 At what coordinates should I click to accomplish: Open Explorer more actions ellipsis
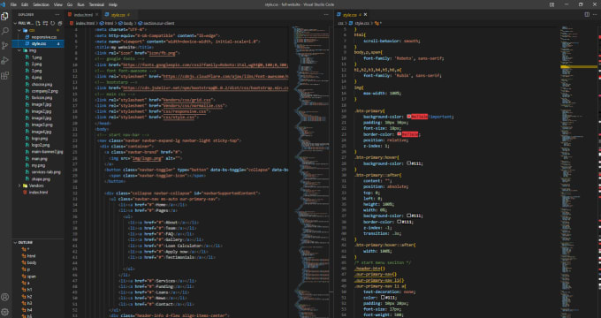(x=57, y=14)
